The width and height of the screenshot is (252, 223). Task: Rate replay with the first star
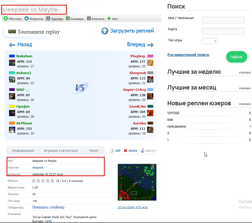tap(33, 181)
